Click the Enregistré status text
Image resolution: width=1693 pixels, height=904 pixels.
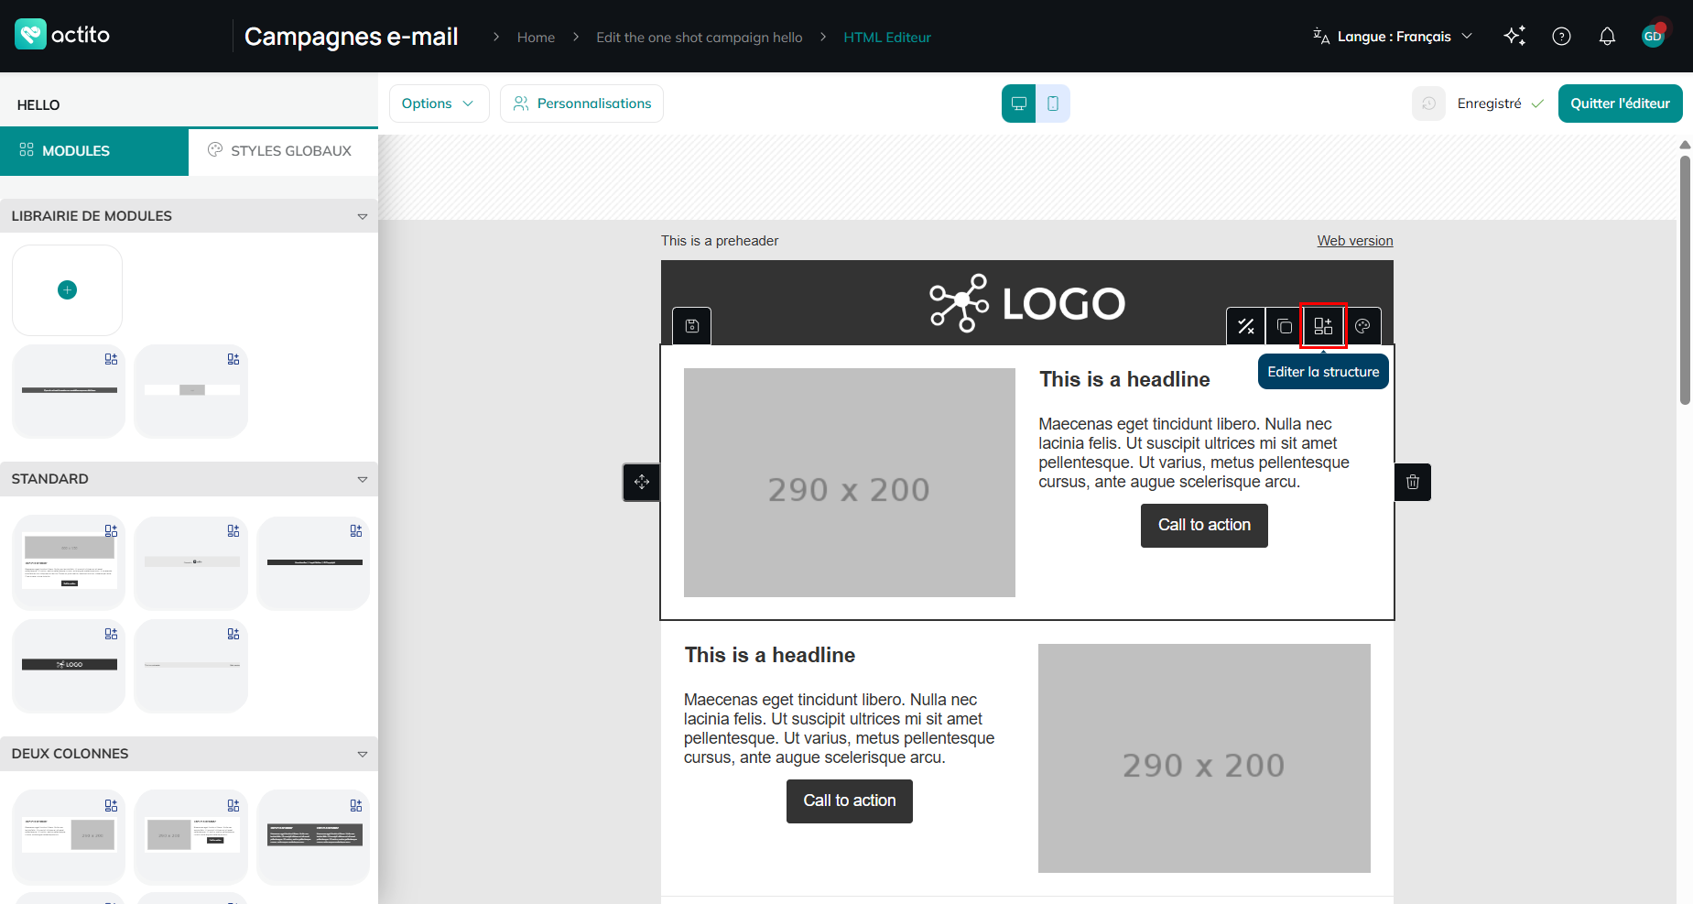point(1490,103)
